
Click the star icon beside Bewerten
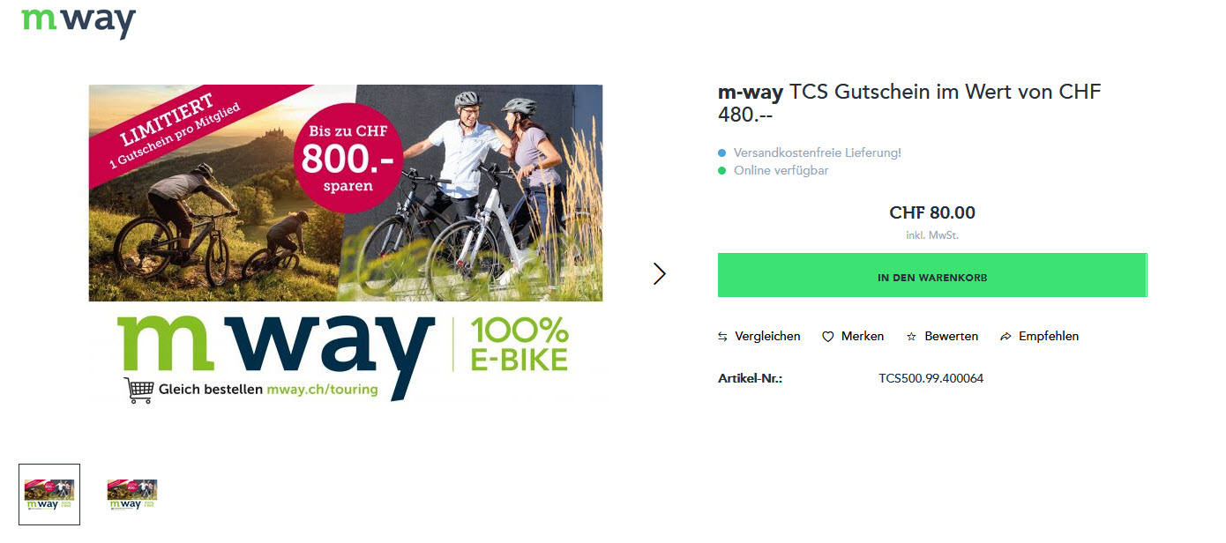911,337
